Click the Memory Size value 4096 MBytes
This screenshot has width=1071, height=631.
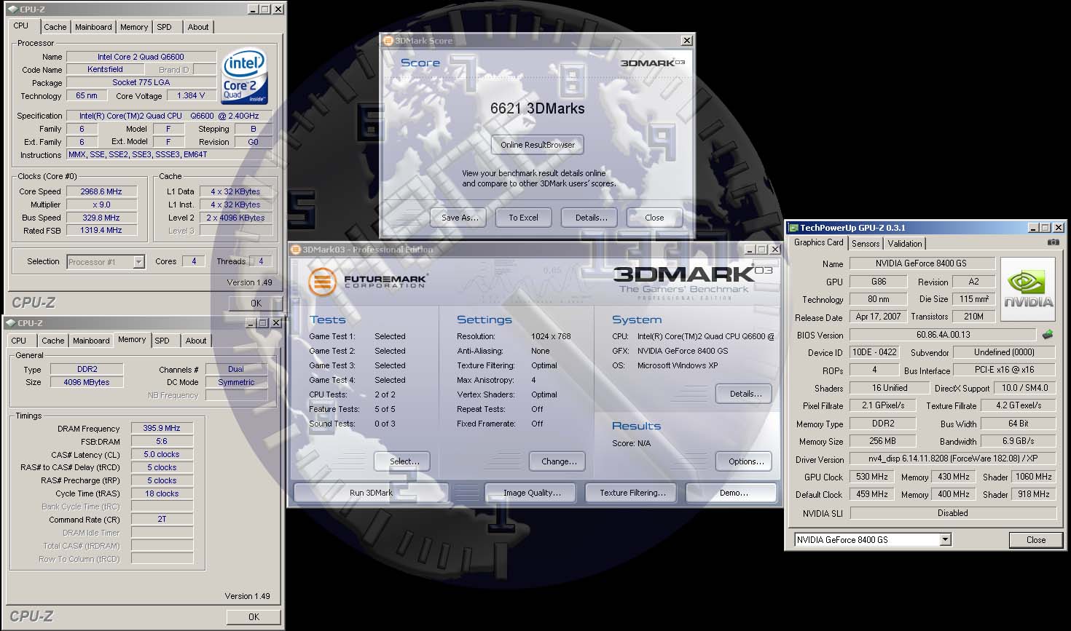point(87,382)
